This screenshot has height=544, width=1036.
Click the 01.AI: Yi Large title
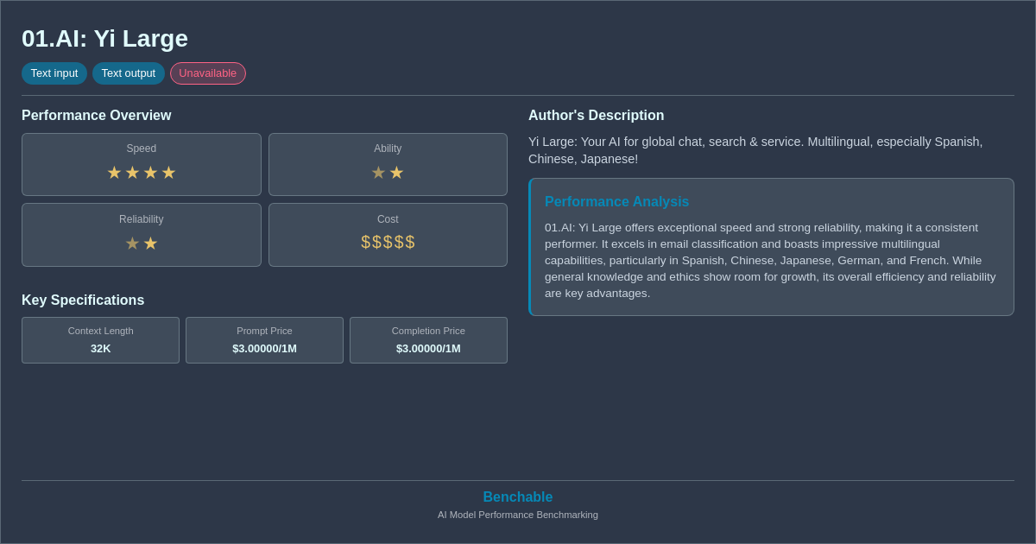pyautogui.click(x=105, y=39)
